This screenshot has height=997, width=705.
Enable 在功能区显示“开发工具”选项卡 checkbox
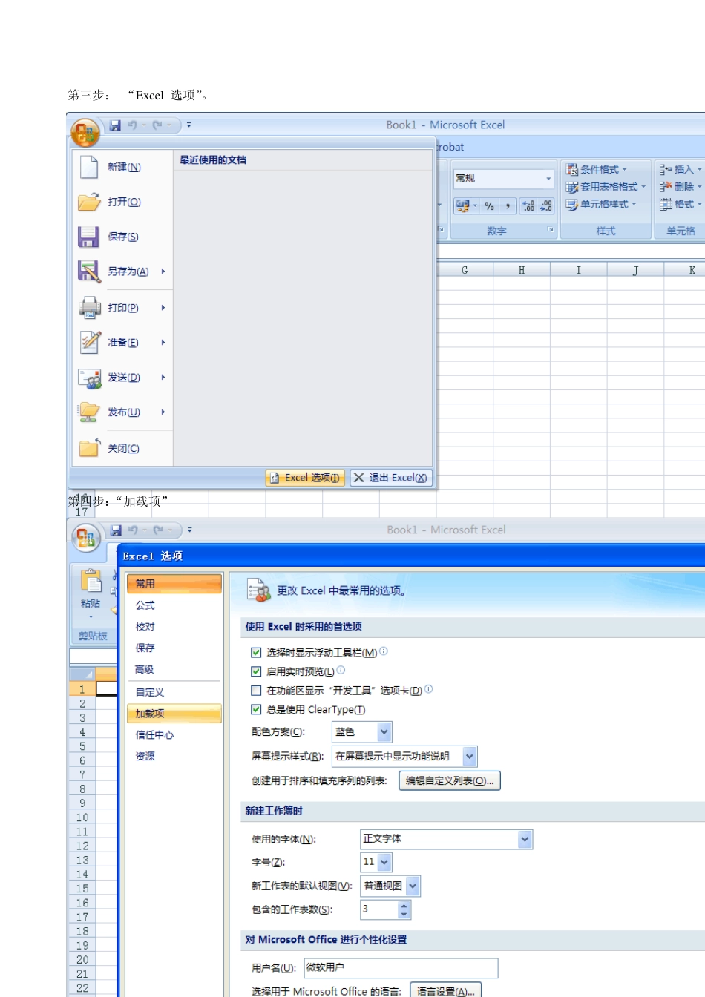256,691
